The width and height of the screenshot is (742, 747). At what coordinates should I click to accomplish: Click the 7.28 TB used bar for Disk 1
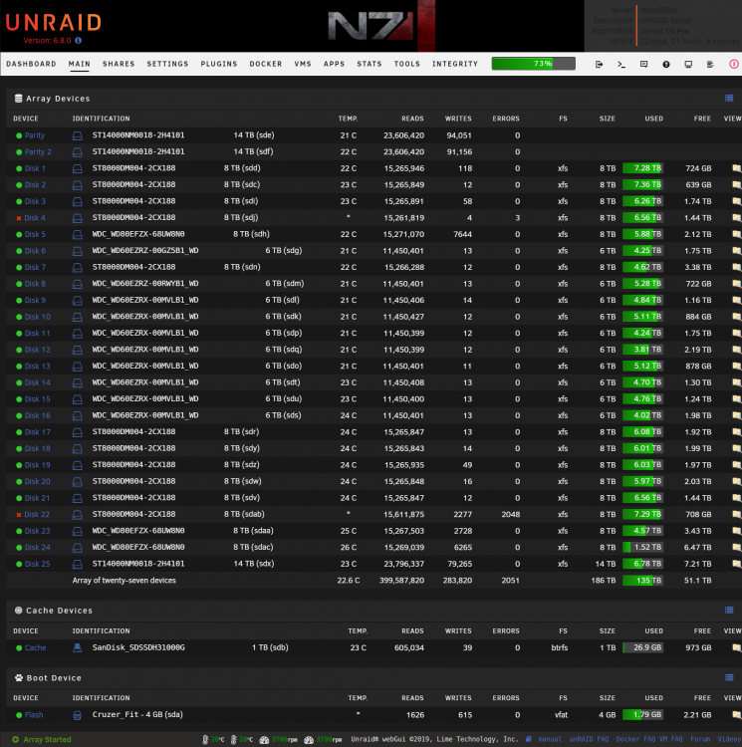coord(642,168)
